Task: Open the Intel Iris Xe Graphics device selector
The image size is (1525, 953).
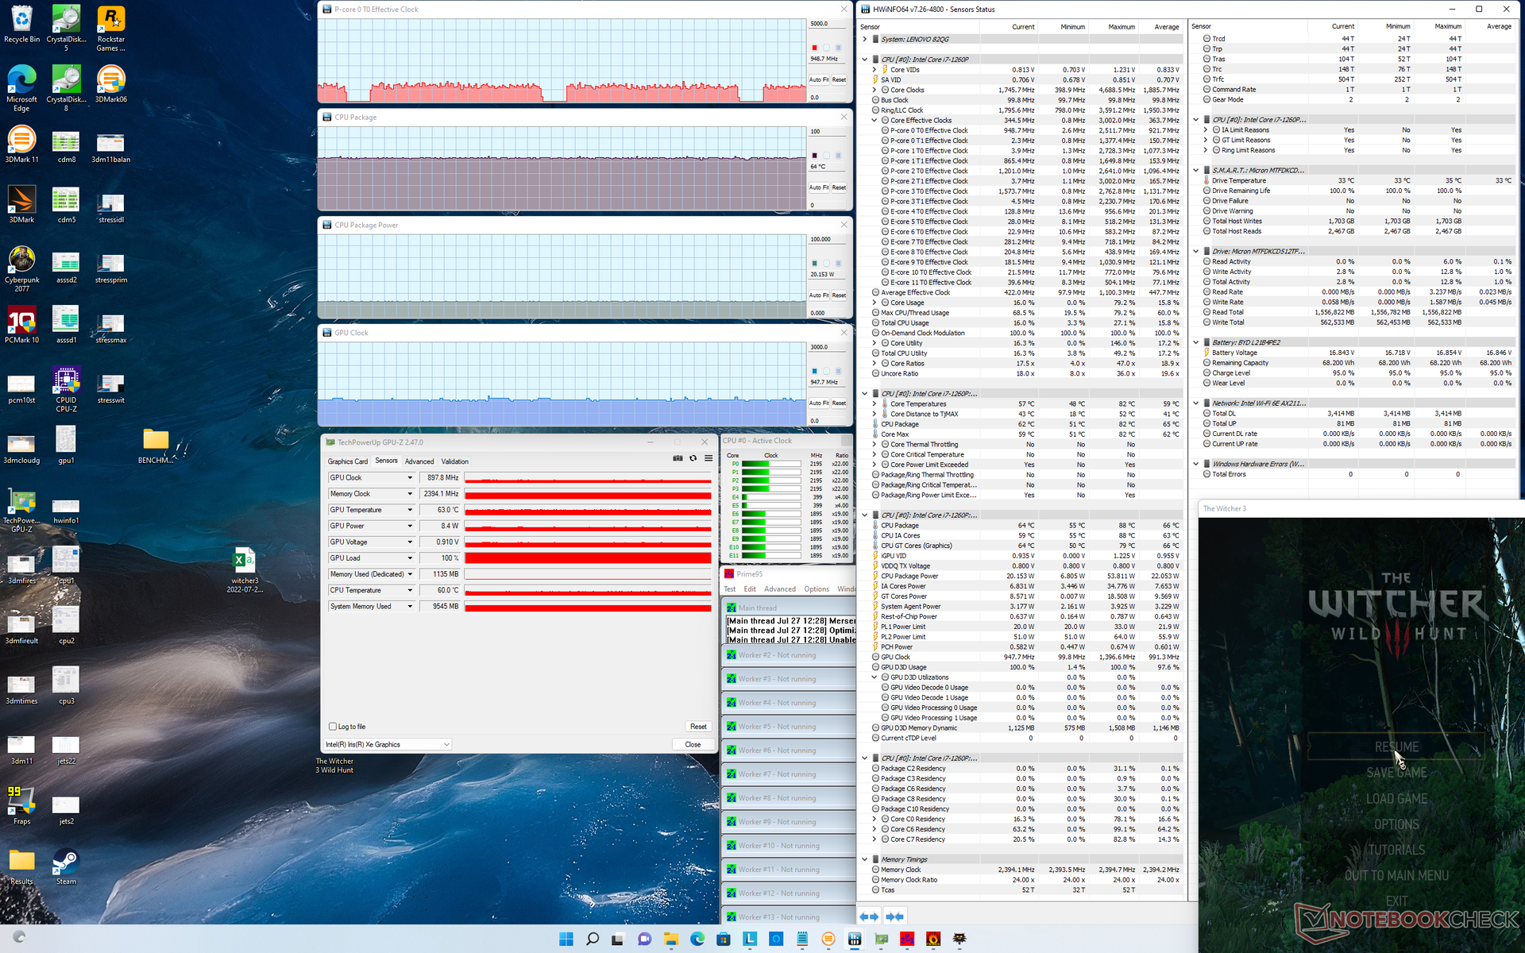Action: (388, 744)
